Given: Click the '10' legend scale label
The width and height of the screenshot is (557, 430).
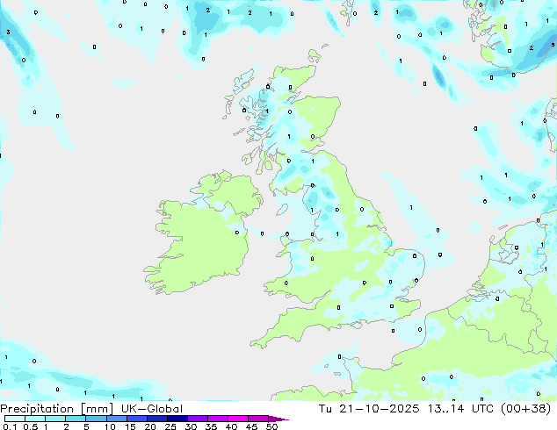Looking at the screenshot, I should (x=110, y=426).
